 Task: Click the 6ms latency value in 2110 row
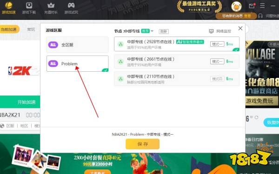[230, 79]
